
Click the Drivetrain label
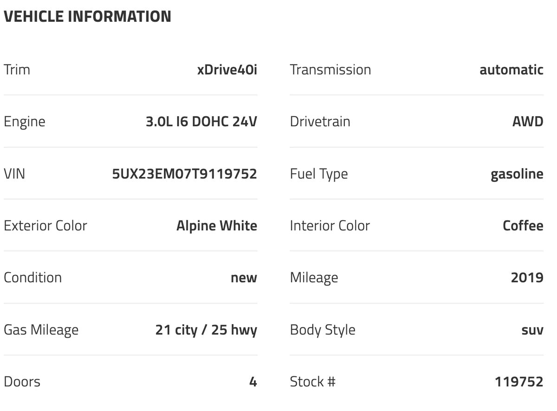tap(320, 122)
